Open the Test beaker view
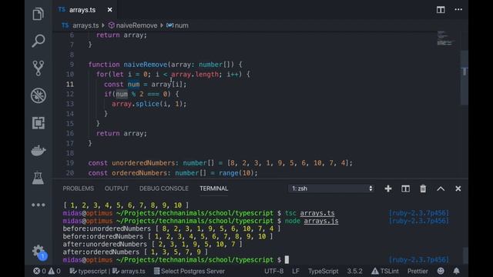Viewport: 493px width, 277px height. pos(38,178)
